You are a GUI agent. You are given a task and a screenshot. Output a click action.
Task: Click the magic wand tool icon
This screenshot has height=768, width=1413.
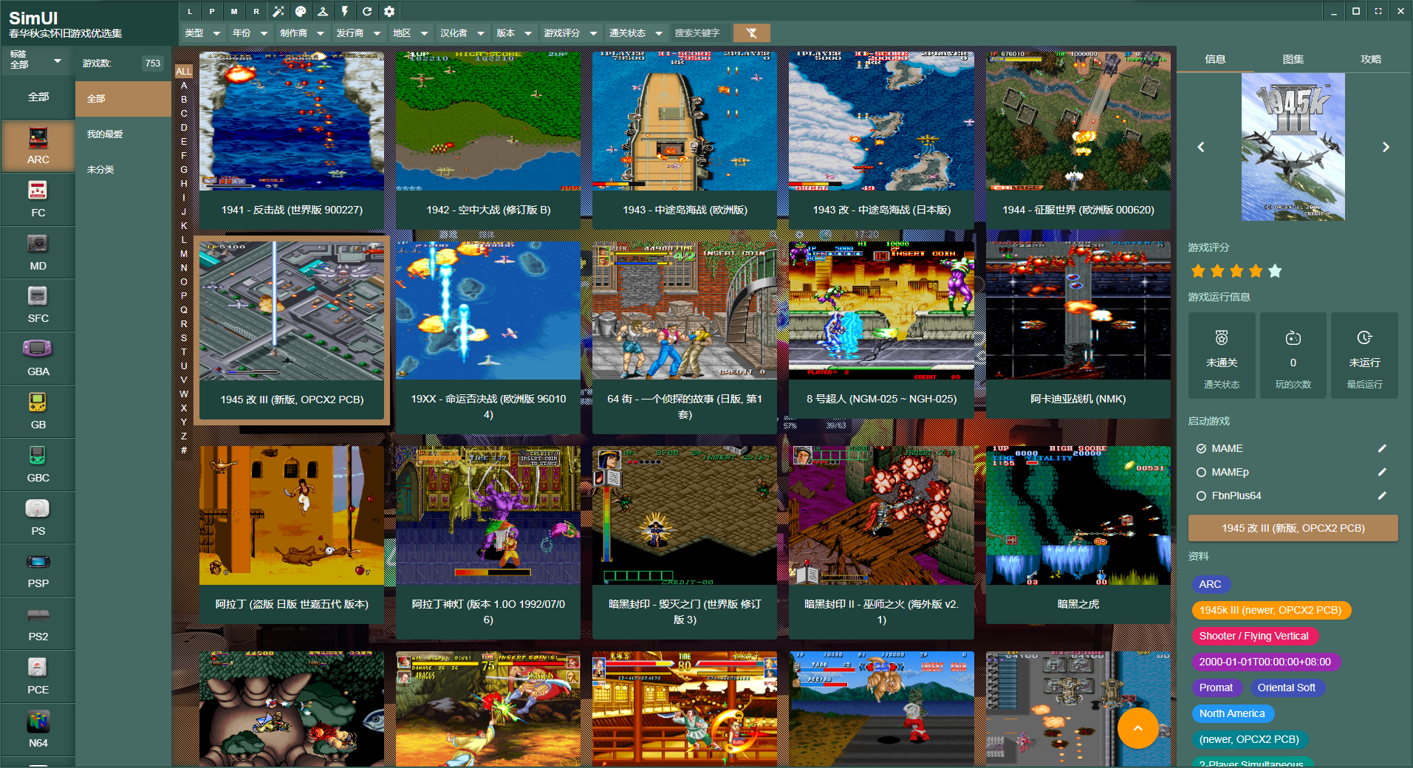click(278, 11)
